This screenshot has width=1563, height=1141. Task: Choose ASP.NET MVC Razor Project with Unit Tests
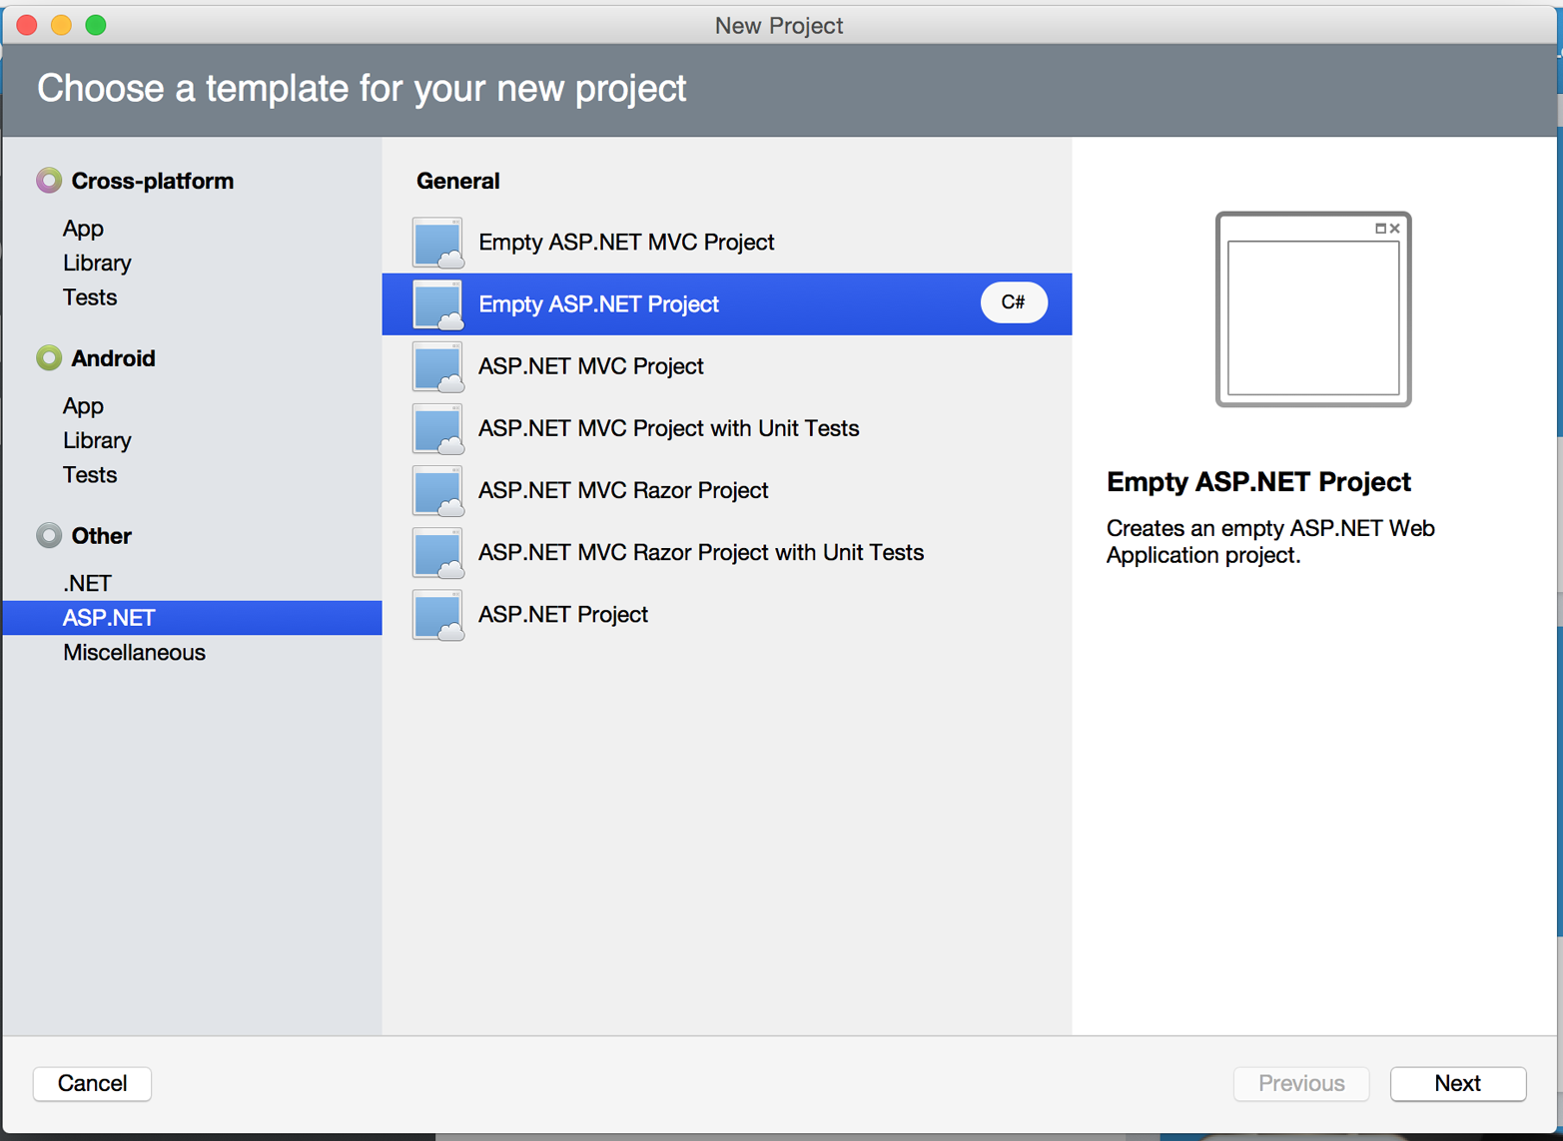727,552
